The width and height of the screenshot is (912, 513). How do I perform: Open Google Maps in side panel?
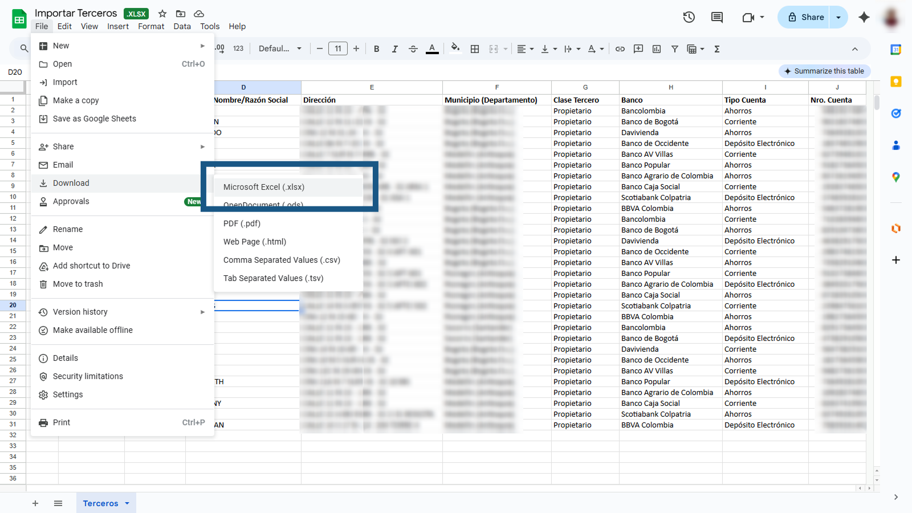tap(896, 177)
